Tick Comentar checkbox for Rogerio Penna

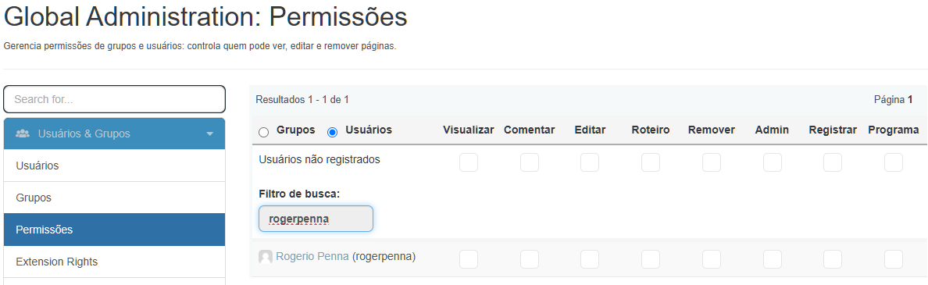pos(530,259)
